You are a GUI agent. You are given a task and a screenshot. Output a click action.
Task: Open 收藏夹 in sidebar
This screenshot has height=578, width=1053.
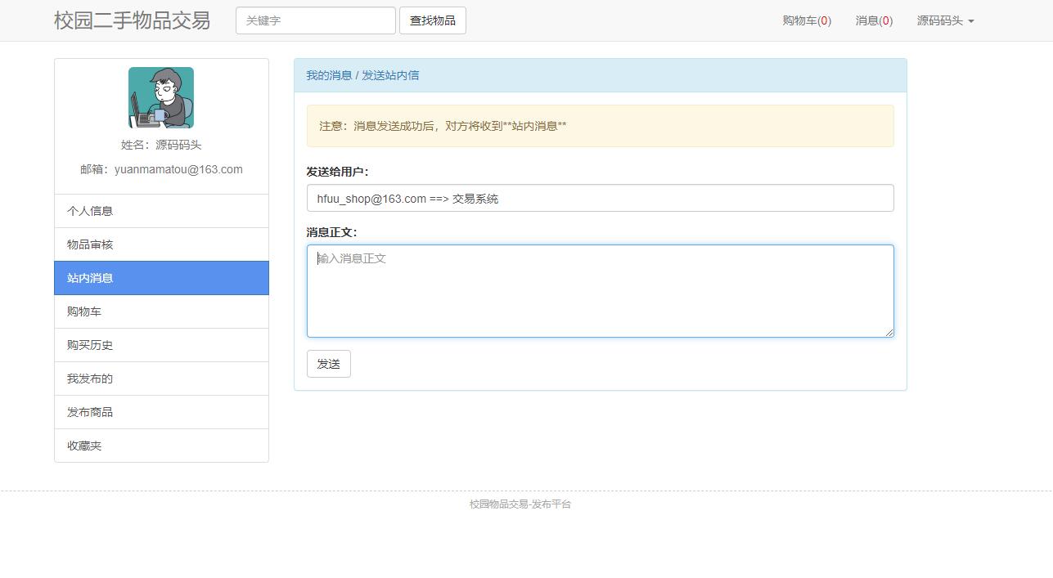[x=161, y=446]
